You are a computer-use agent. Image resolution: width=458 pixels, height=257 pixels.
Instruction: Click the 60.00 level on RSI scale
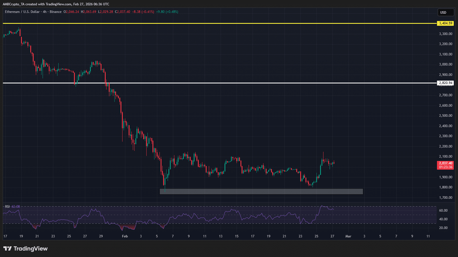coord(443,210)
